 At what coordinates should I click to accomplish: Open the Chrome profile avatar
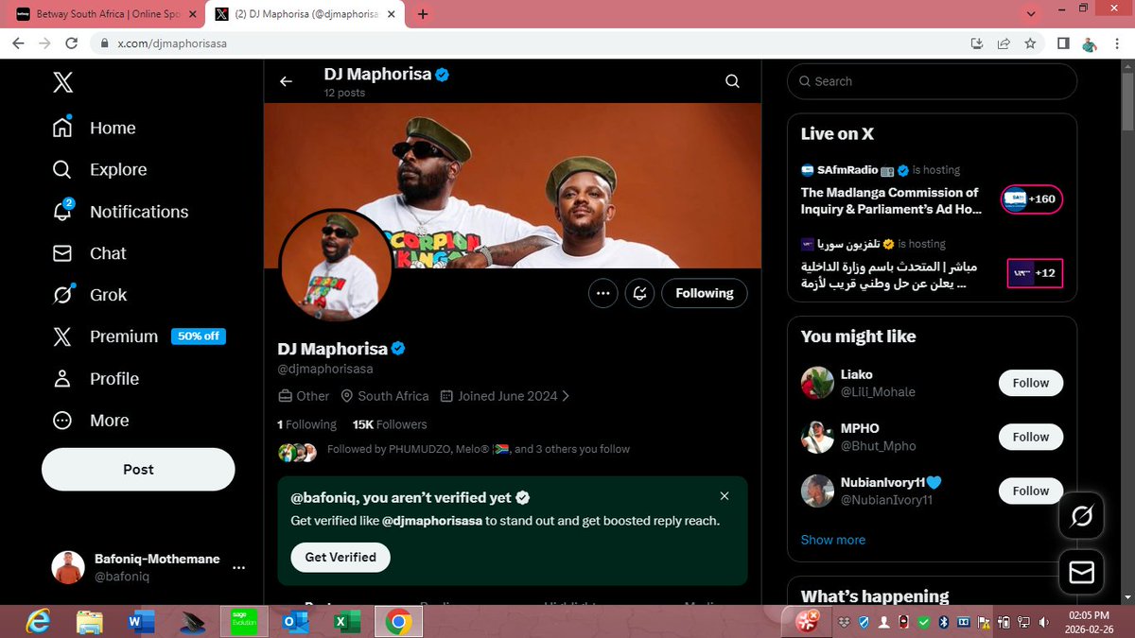tap(1090, 43)
